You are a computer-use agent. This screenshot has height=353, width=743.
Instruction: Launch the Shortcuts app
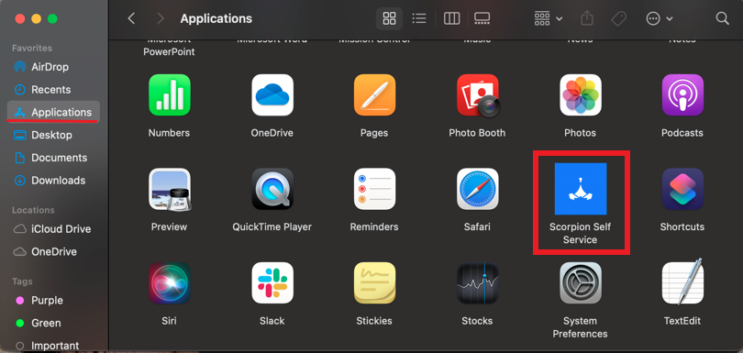[682, 189]
